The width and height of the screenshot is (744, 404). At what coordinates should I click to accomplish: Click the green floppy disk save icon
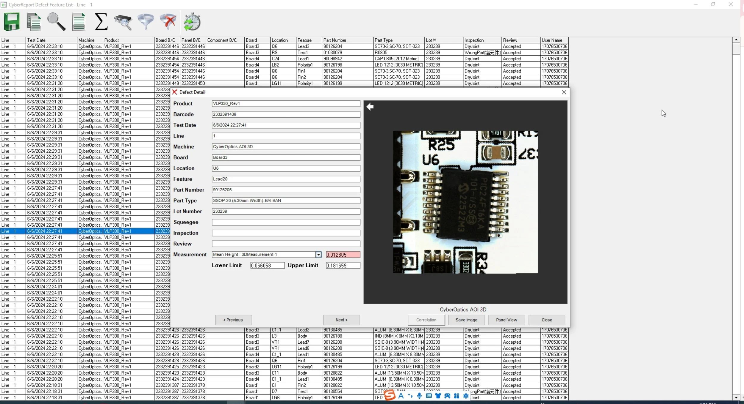(x=12, y=22)
